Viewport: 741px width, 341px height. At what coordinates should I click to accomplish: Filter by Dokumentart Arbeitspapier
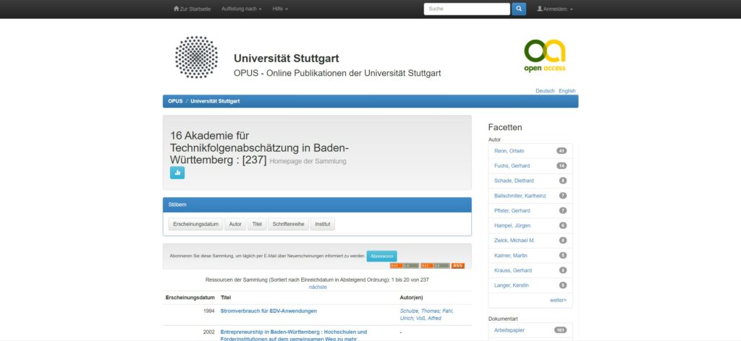(509, 330)
